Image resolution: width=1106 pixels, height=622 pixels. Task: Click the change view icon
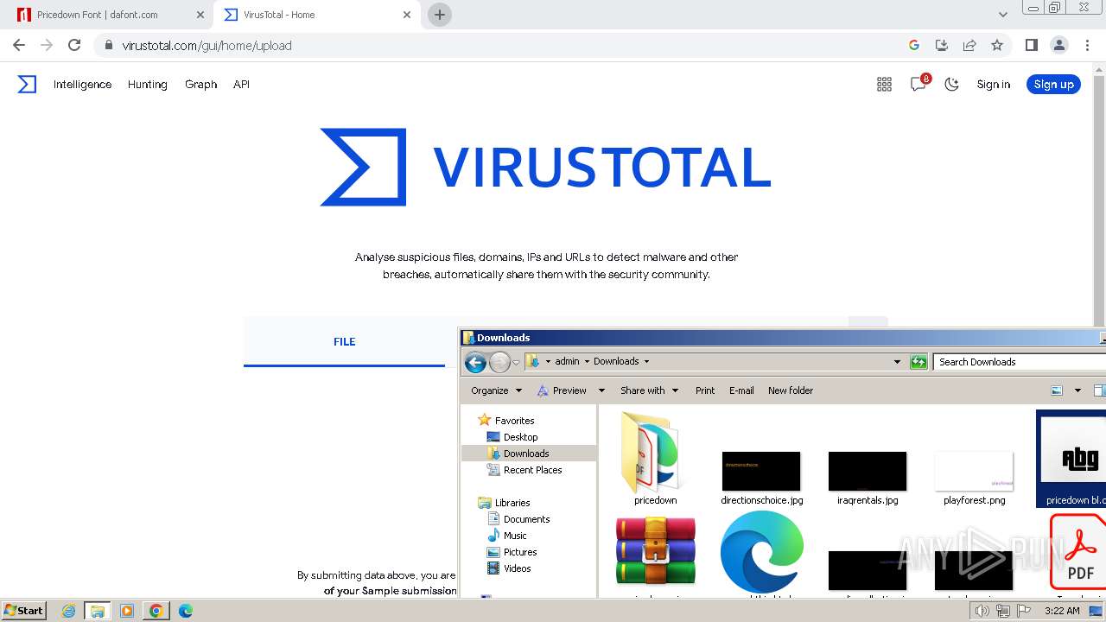(x=1057, y=390)
